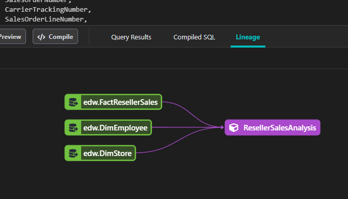The image size is (348, 199).
Task: Click the cube icon on ResellerSalesAnalysis node
Action: click(234, 127)
